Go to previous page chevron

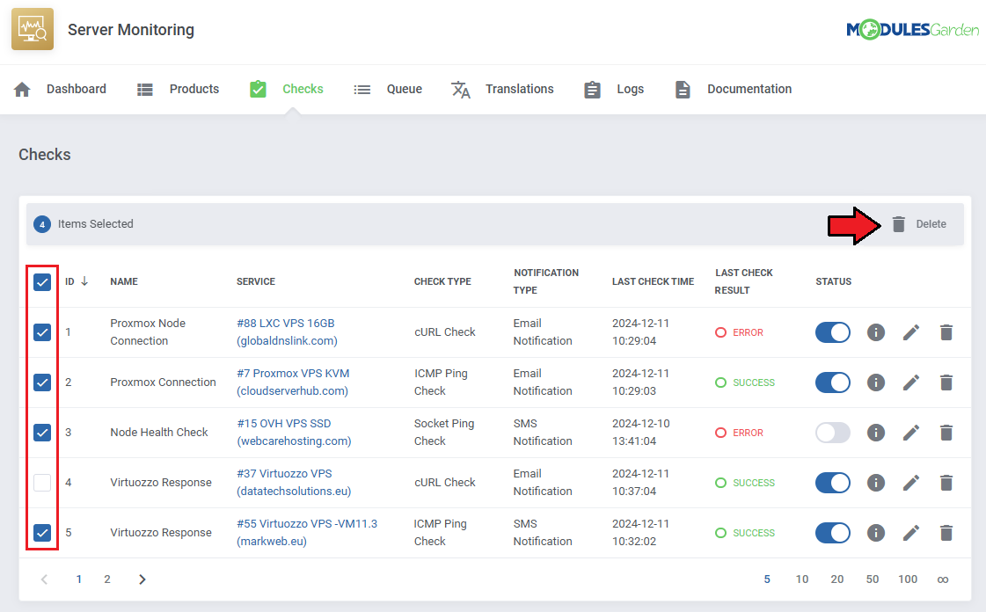[x=44, y=579]
